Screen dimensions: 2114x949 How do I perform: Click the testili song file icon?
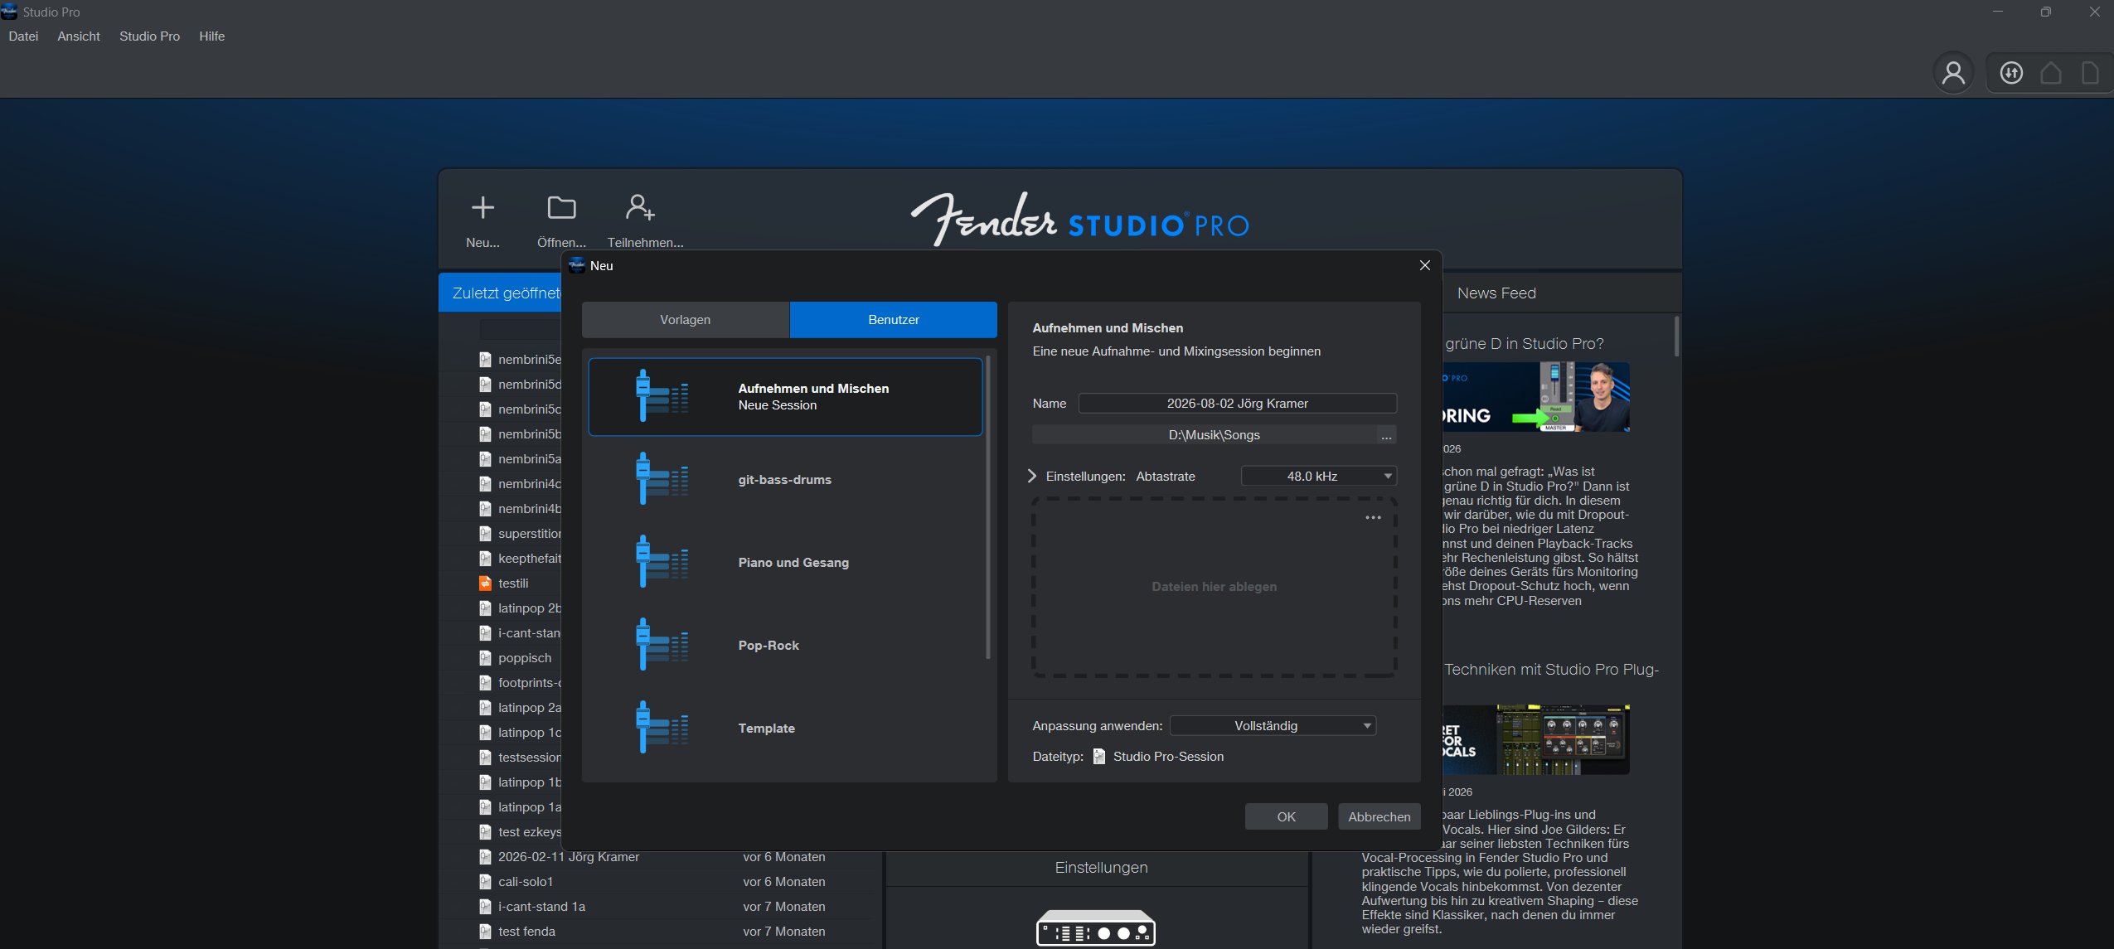485,583
